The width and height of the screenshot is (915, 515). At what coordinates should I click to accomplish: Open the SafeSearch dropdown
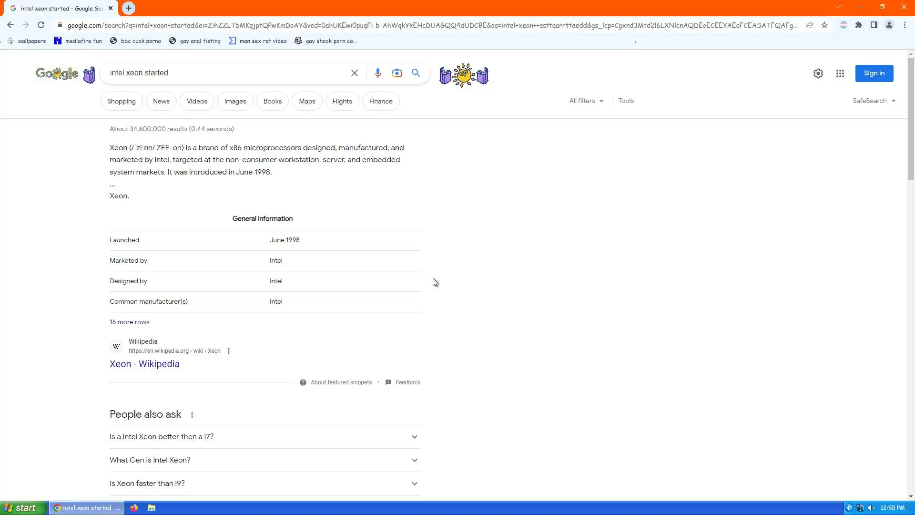pyautogui.click(x=874, y=101)
